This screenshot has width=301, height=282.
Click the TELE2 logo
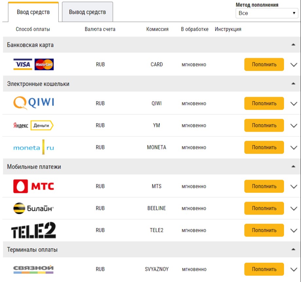click(x=33, y=230)
